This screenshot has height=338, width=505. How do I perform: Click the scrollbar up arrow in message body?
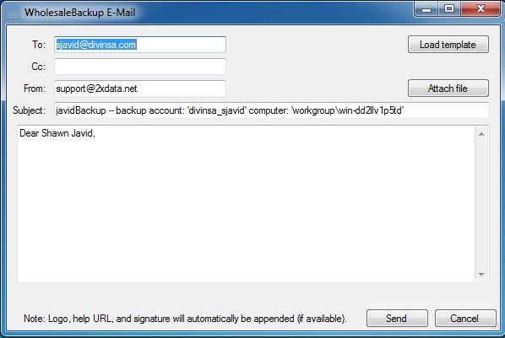(481, 134)
